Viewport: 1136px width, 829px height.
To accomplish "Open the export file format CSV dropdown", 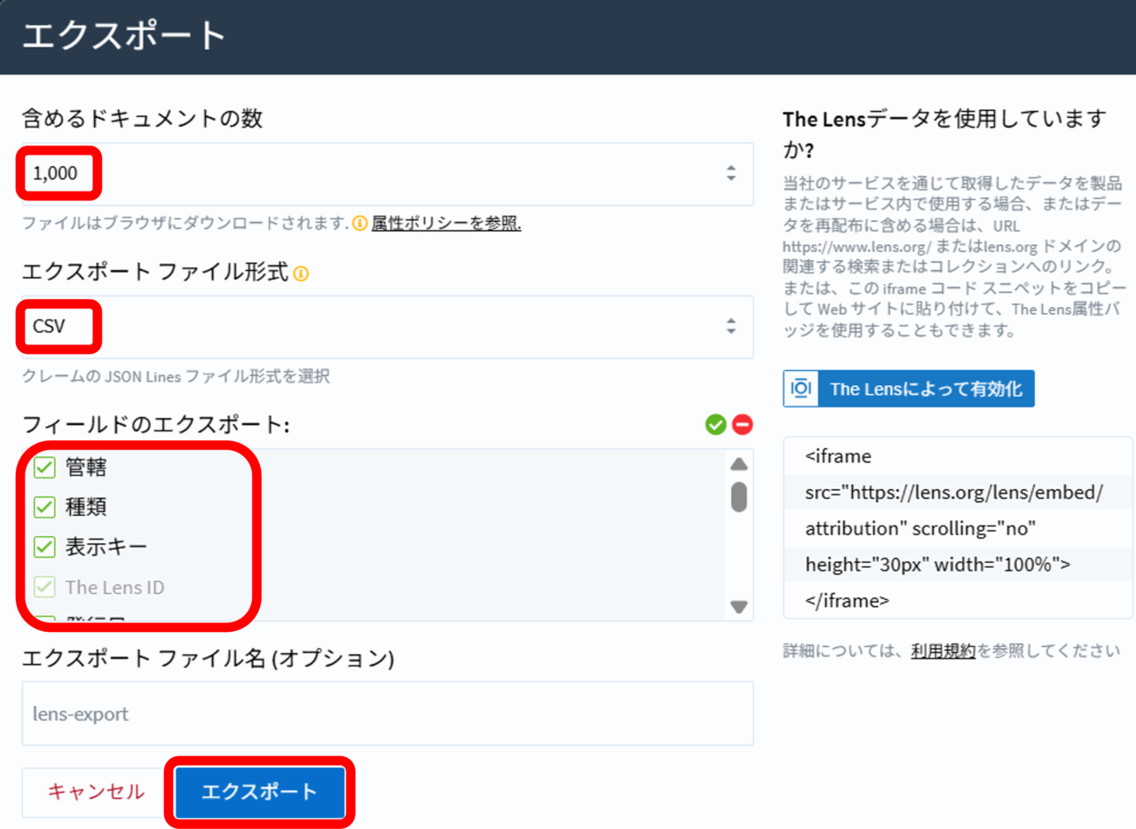I will point(388,327).
